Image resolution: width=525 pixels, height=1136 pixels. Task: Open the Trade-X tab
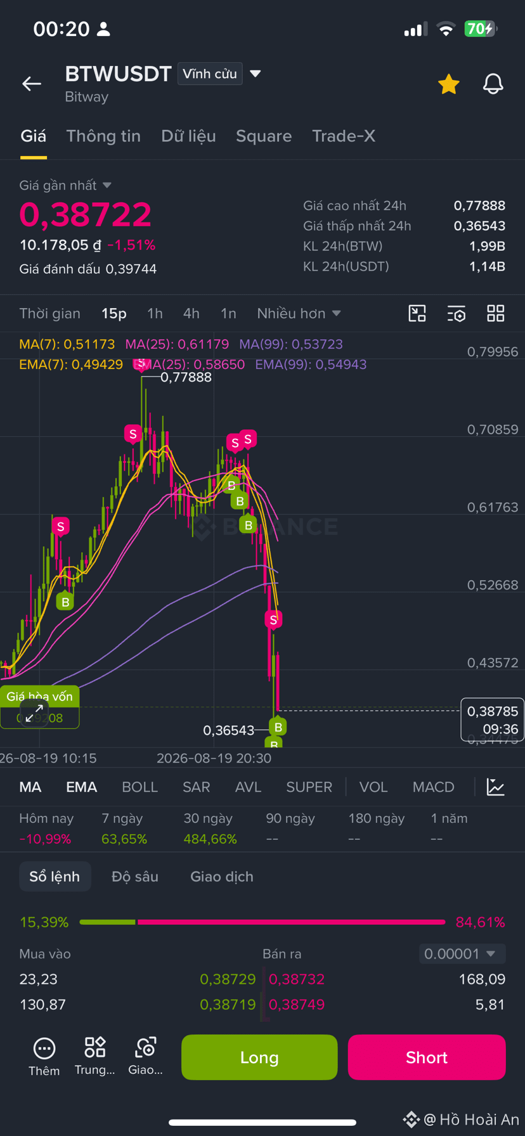[x=344, y=136]
